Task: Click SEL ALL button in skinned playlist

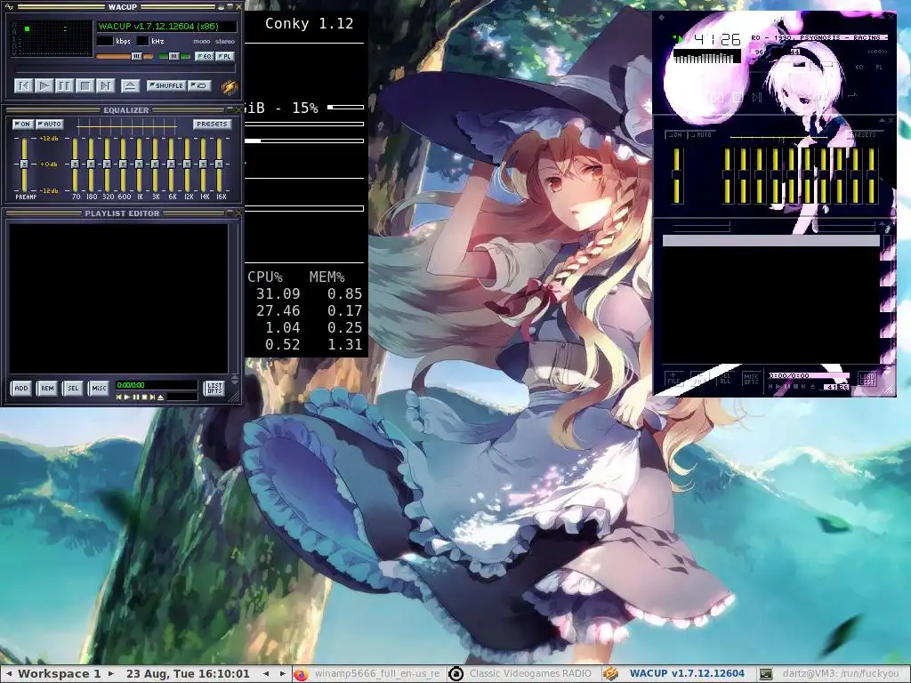Action: (725, 379)
